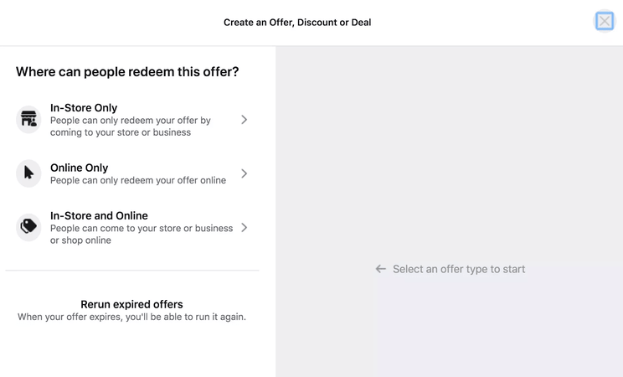Click the 'Select an offer type to start' text
The height and width of the screenshot is (377, 623).
tap(459, 269)
